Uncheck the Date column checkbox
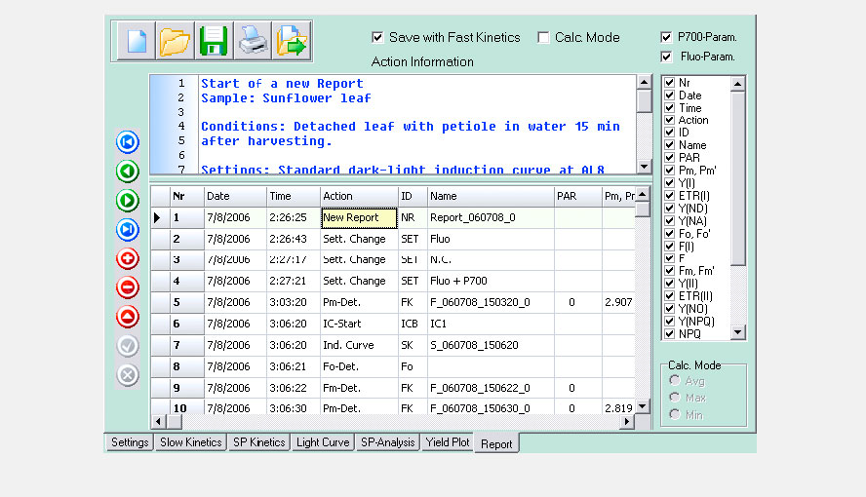 click(x=669, y=95)
